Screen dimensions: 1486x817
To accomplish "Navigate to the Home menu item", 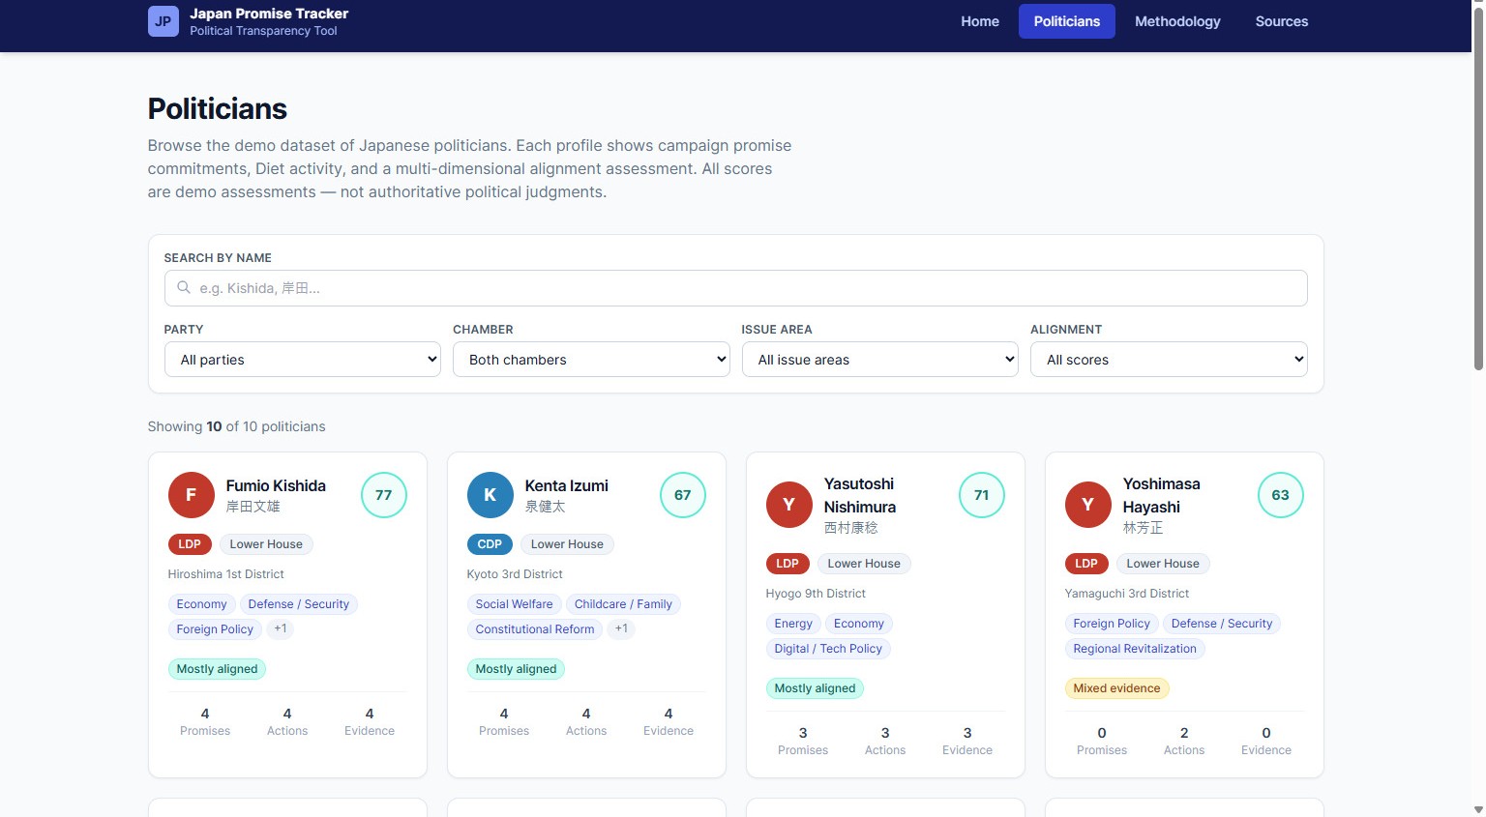I will (980, 20).
